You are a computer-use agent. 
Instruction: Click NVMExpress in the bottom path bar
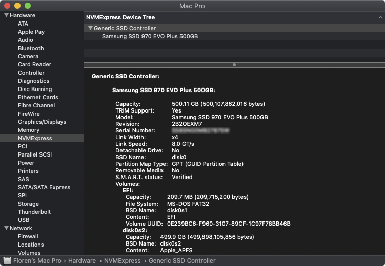[123, 261]
